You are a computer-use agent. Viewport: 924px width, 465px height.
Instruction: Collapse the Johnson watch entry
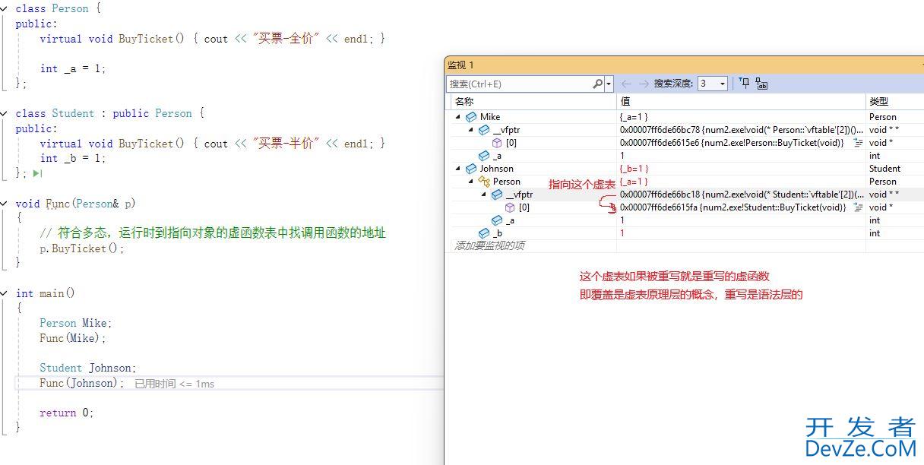(457, 169)
